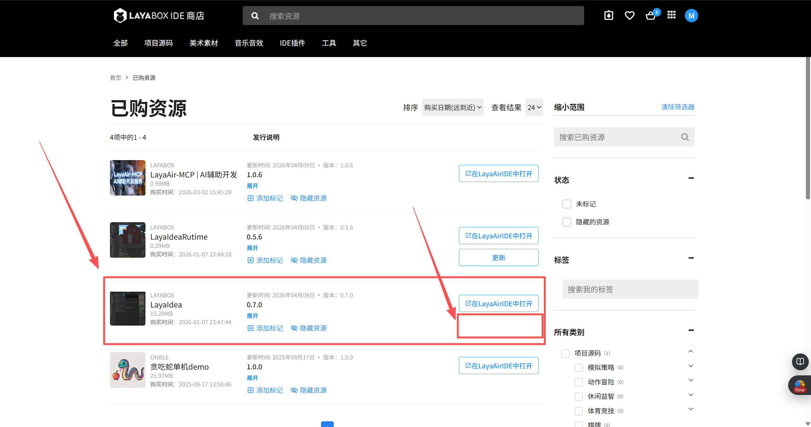Expand the 体育竞技 subcategory
This screenshot has width=811, height=427.
[691, 409]
